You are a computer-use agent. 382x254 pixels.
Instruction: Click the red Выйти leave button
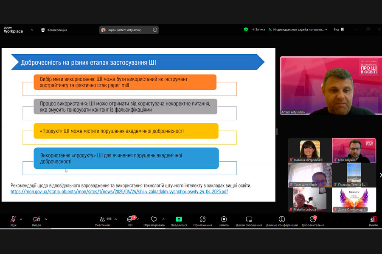pyautogui.click(x=373, y=220)
